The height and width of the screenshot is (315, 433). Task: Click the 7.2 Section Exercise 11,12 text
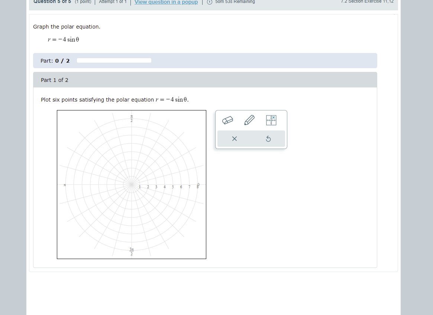[x=367, y=1]
